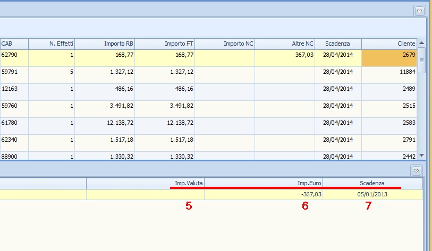Image resolution: width=432 pixels, height=251 pixels.
Task: Click the upper grid scrollbar down arrow
Action: point(422,155)
